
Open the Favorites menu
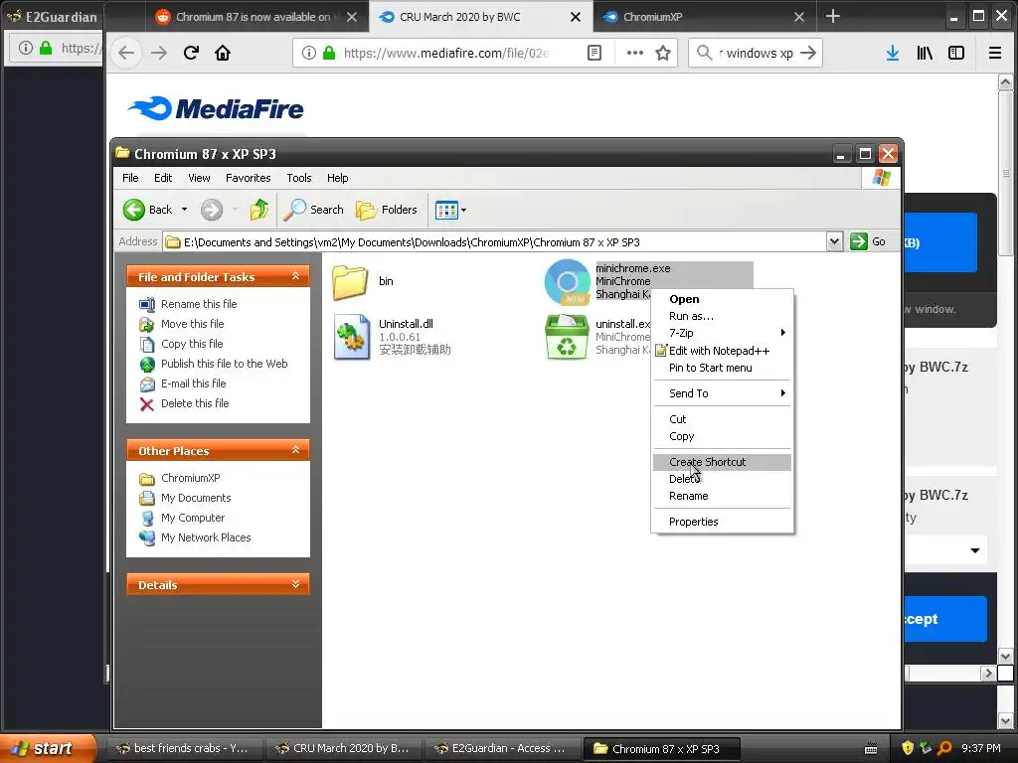click(x=248, y=178)
